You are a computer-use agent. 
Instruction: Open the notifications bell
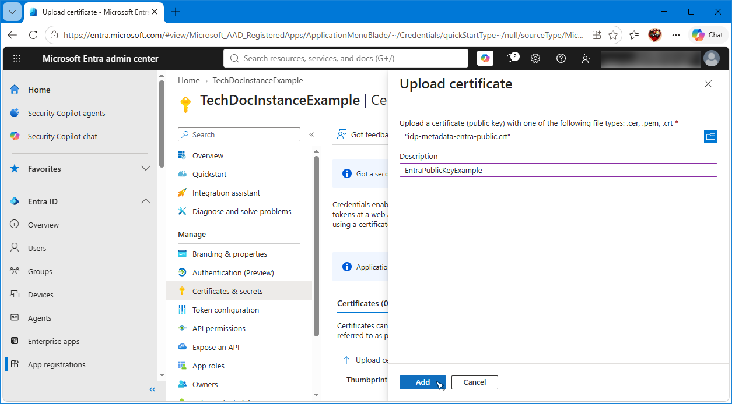(x=511, y=58)
